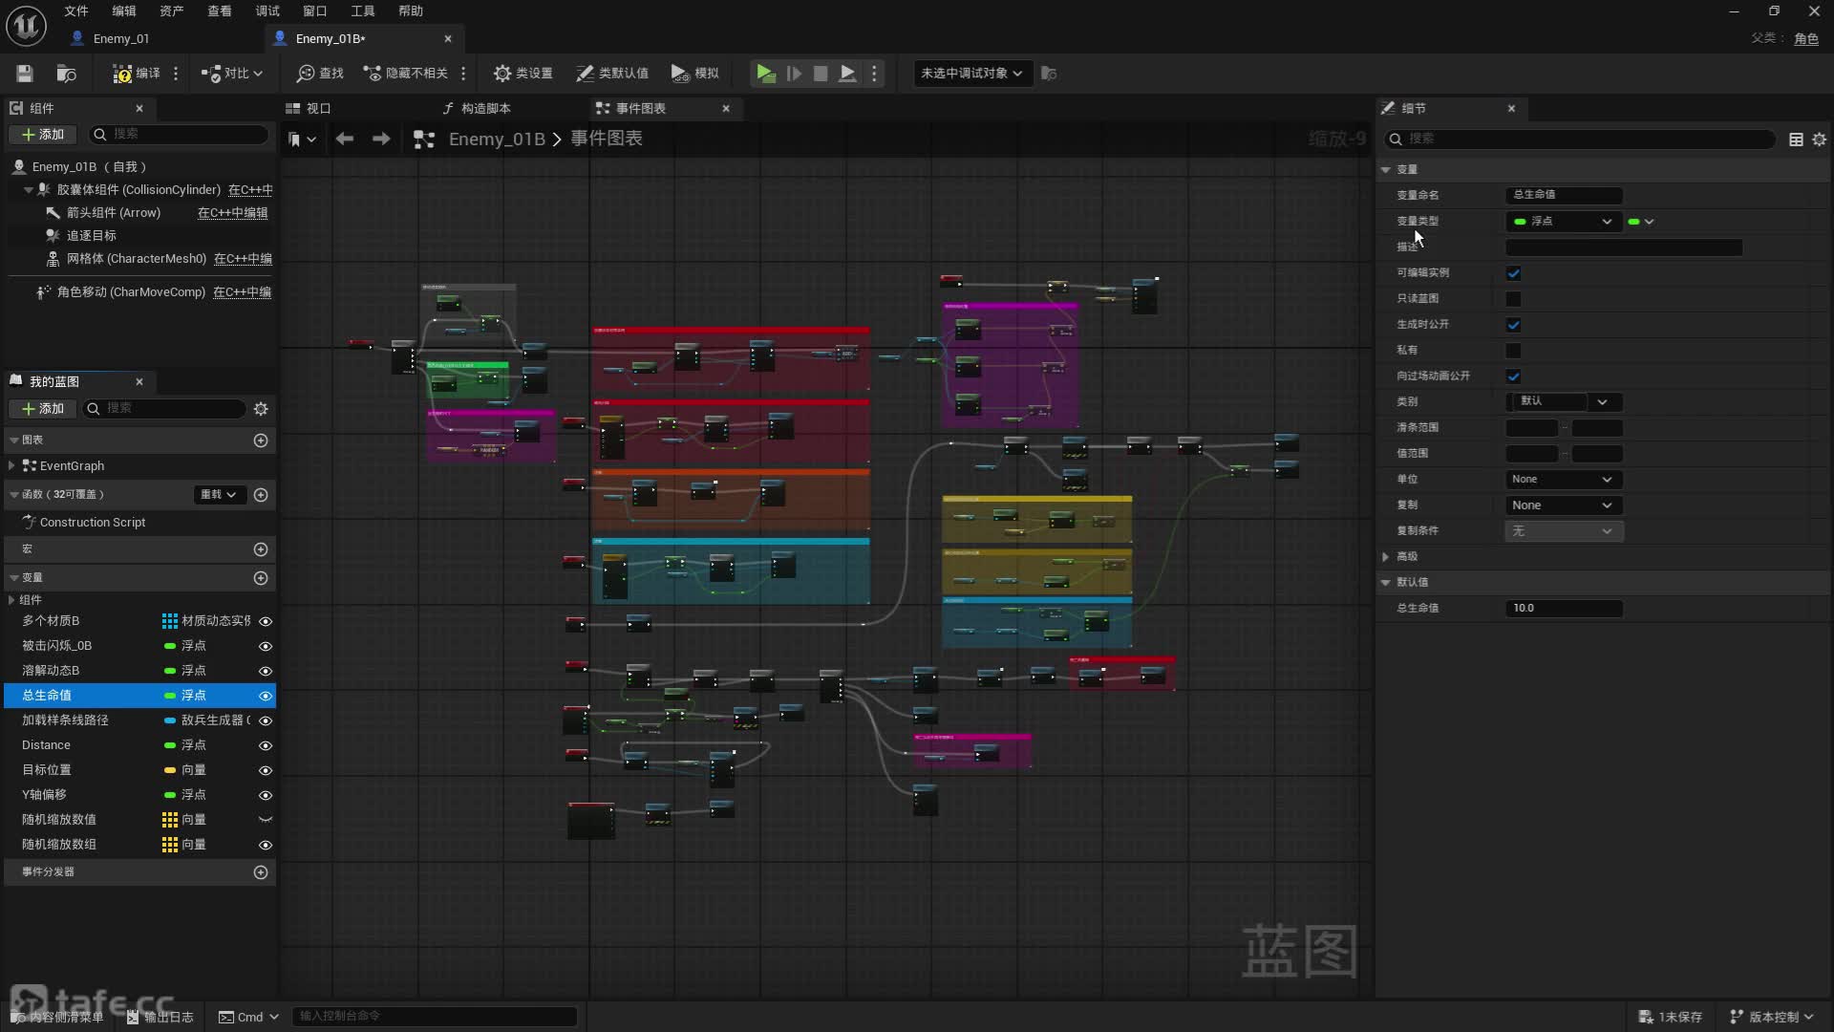Enable the Blueprint Read Only checkbox

(x=1513, y=299)
